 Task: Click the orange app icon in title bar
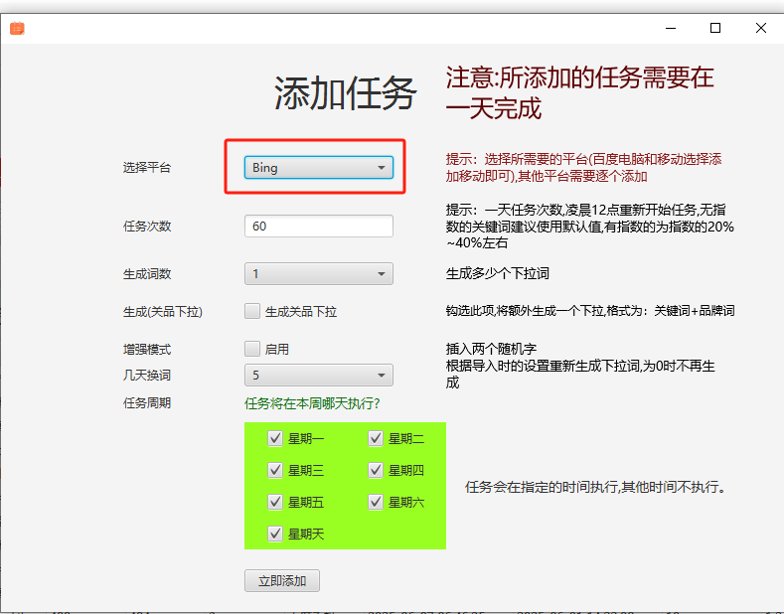click(x=17, y=29)
